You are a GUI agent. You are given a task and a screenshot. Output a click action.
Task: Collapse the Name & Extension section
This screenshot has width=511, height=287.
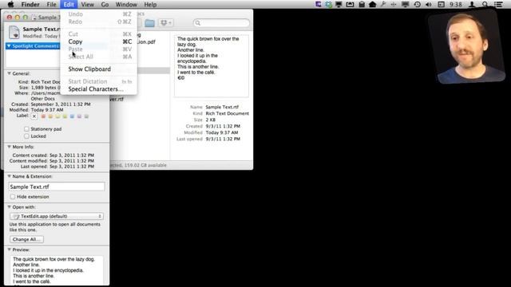pos(9,176)
